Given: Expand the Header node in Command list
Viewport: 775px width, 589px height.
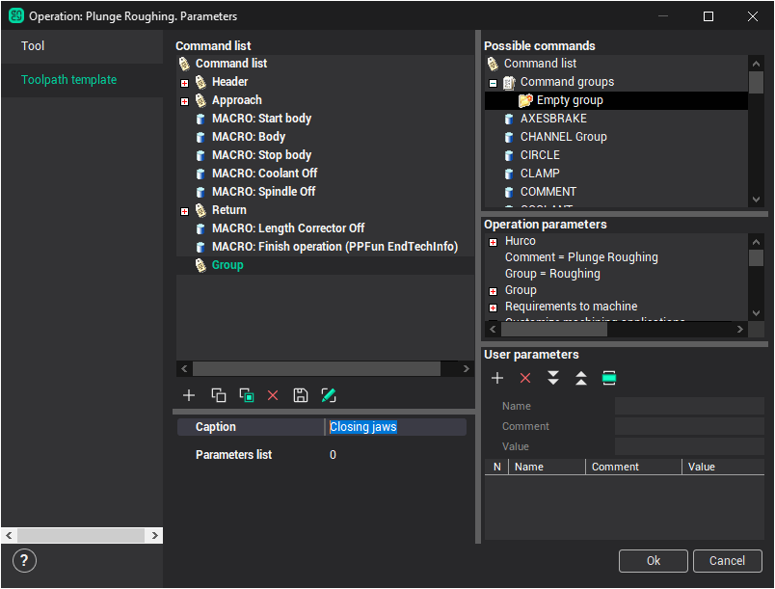Looking at the screenshot, I should [x=184, y=83].
